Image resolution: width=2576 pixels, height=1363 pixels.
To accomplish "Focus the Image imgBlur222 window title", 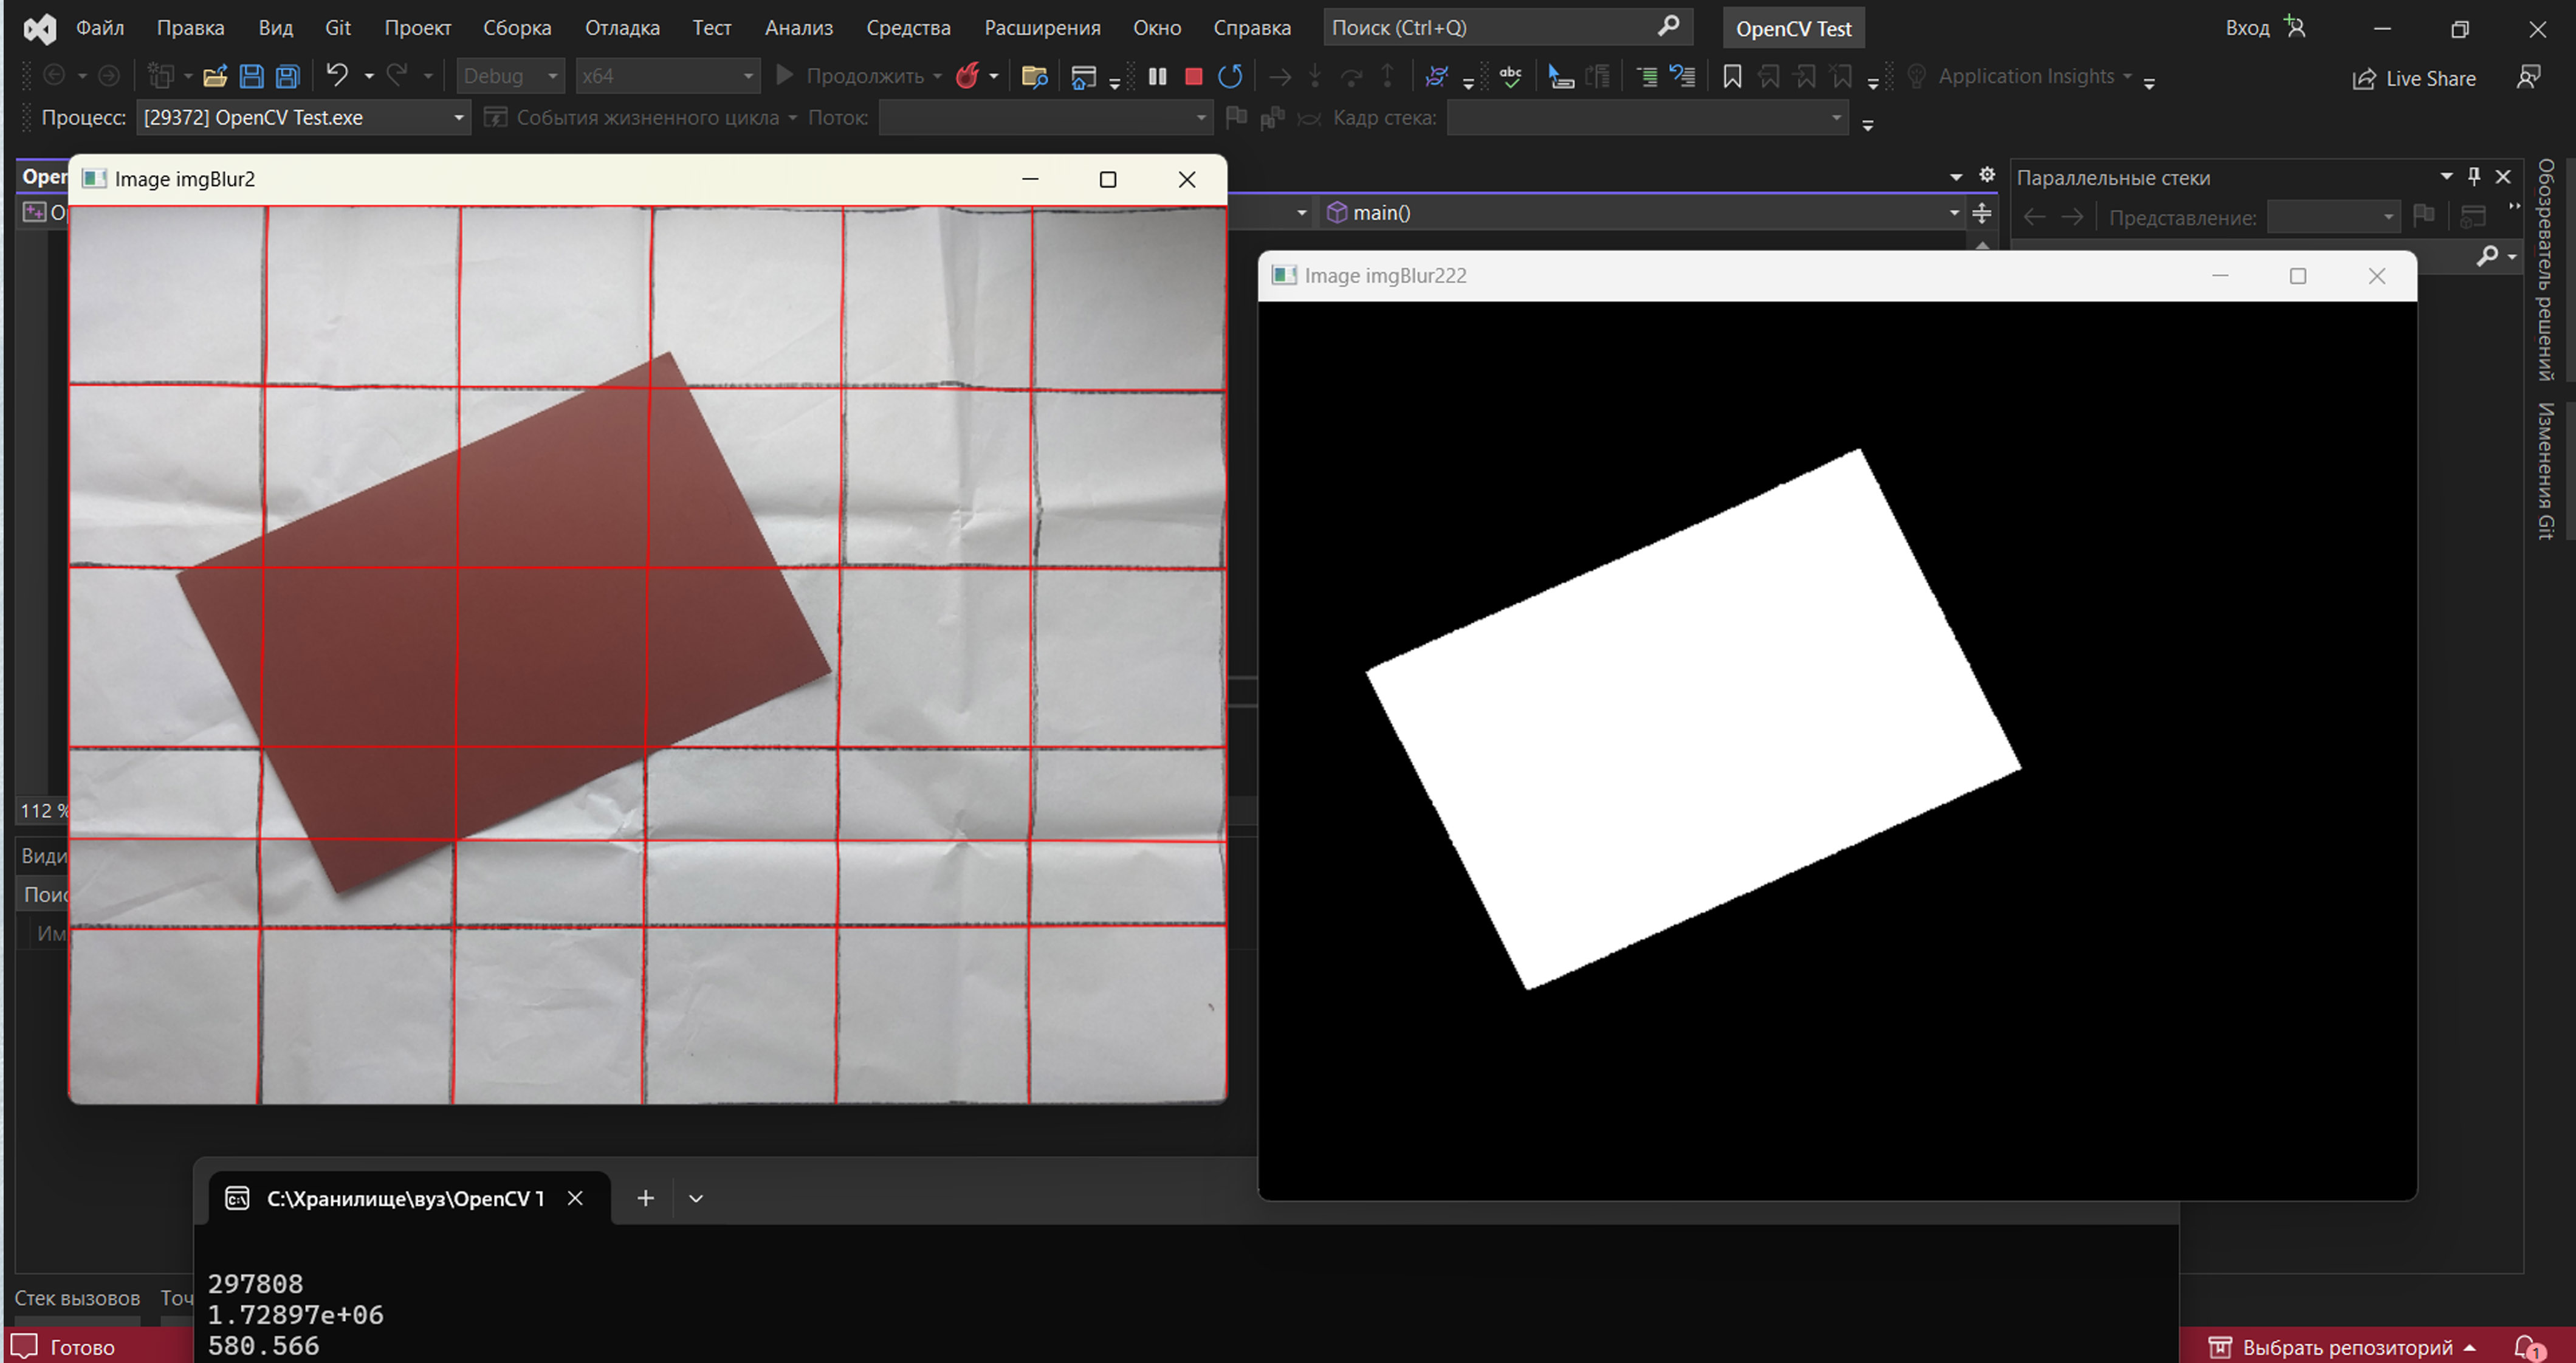I will (x=1385, y=276).
